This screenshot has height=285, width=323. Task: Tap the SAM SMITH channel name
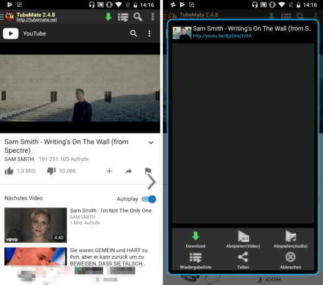(x=19, y=159)
